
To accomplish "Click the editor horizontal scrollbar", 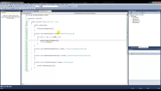I will [76, 84].
